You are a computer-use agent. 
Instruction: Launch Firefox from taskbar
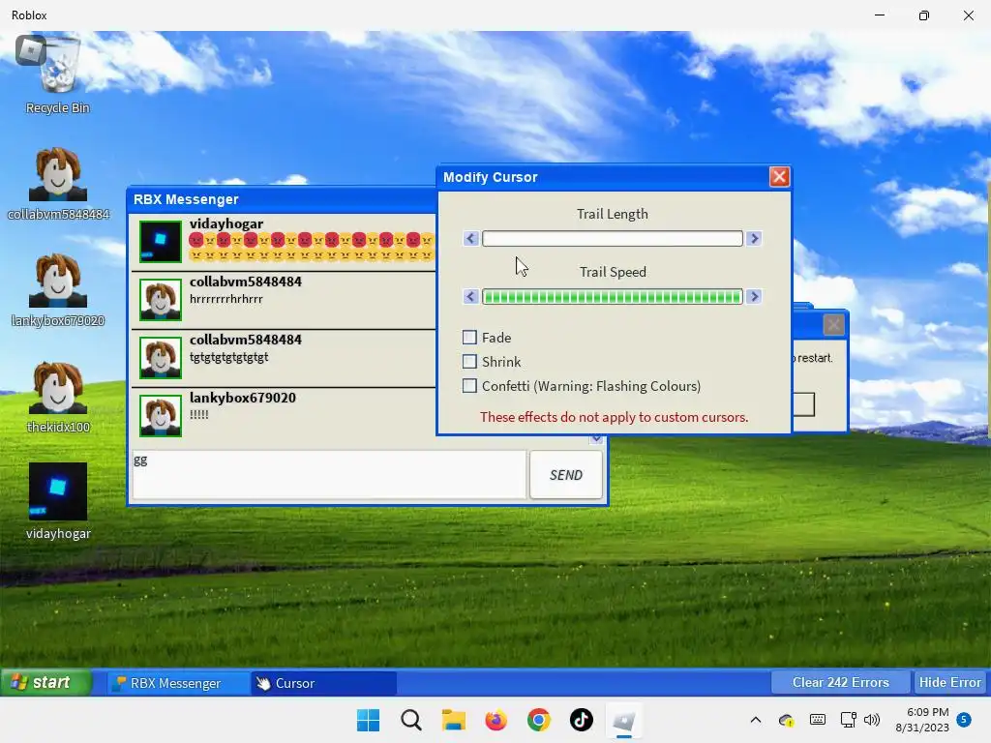(x=496, y=720)
